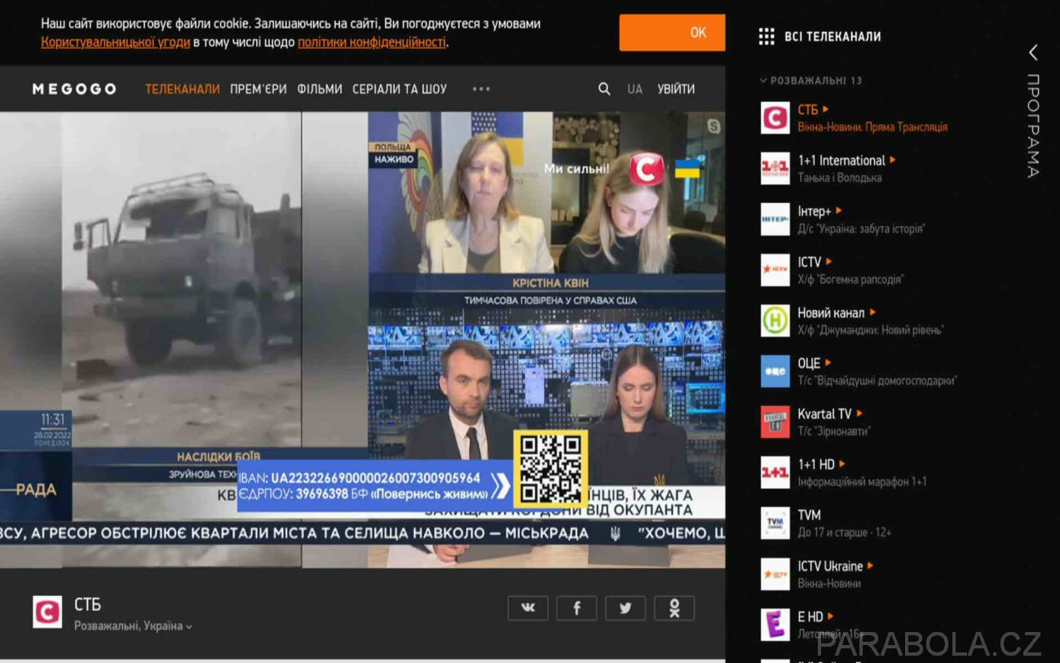Screen dimensions: 1060x663
Task: Click the Kvartal TV channel name
Action: click(x=824, y=413)
